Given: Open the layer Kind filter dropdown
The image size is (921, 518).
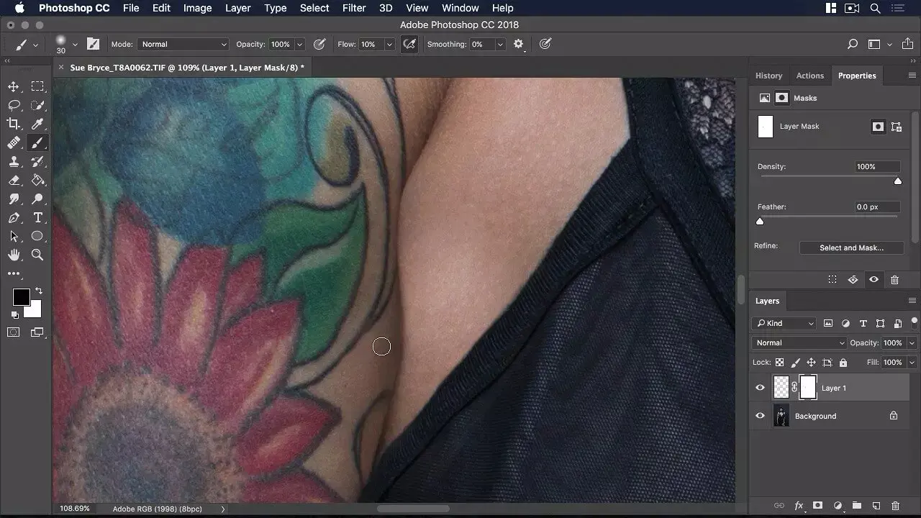Looking at the screenshot, I should [x=784, y=324].
